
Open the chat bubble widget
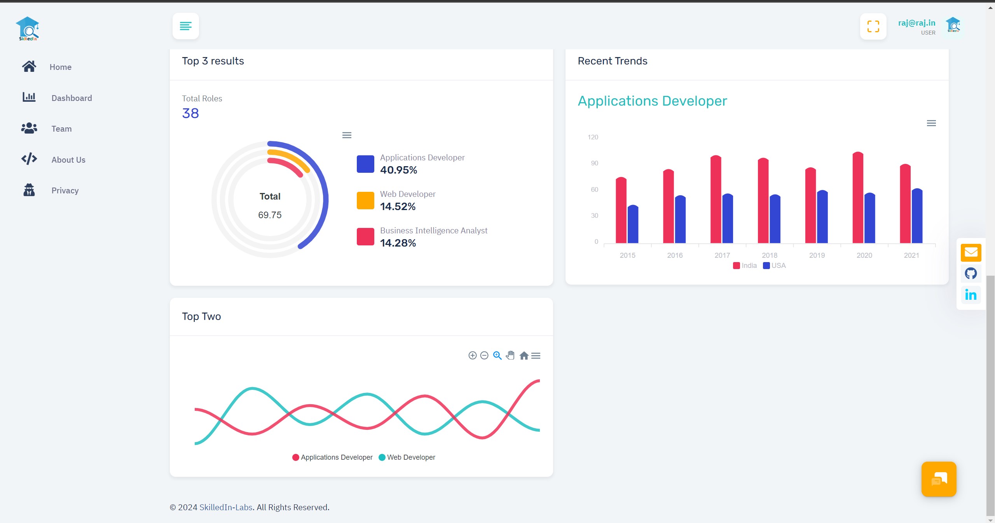point(939,479)
